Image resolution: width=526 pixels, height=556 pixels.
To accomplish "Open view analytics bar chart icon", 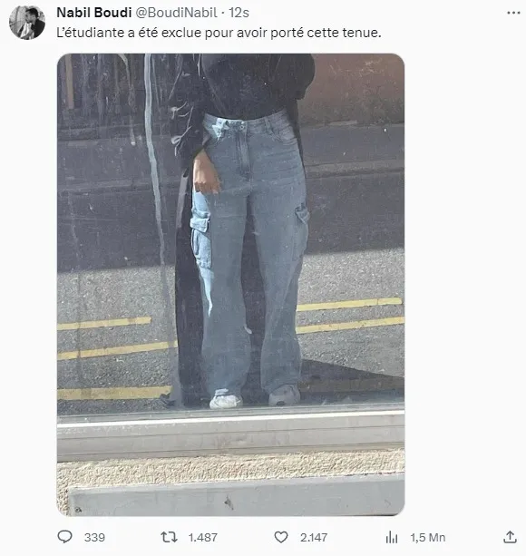I will click(392, 537).
